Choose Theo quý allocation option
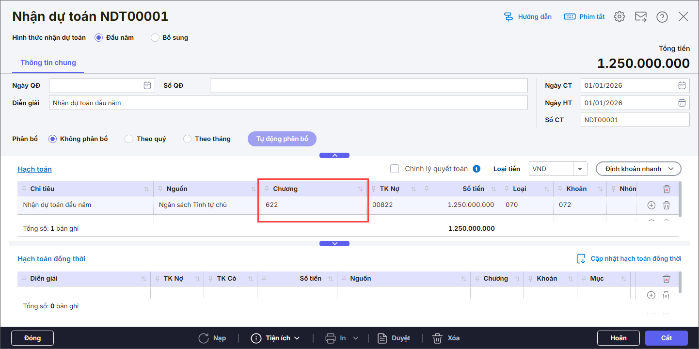 click(x=129, y=139)
